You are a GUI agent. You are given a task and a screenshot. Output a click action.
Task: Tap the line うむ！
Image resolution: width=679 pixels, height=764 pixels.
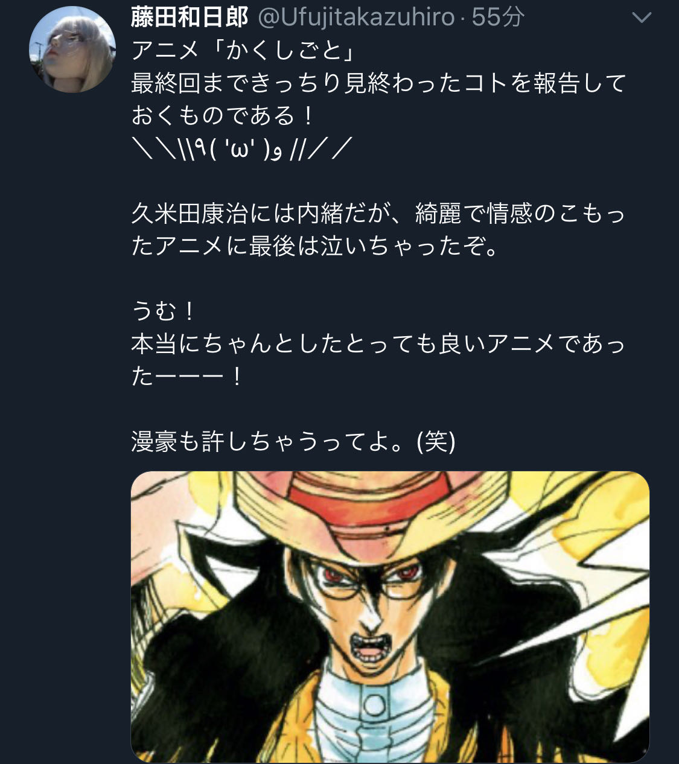[x=163, y=311]
